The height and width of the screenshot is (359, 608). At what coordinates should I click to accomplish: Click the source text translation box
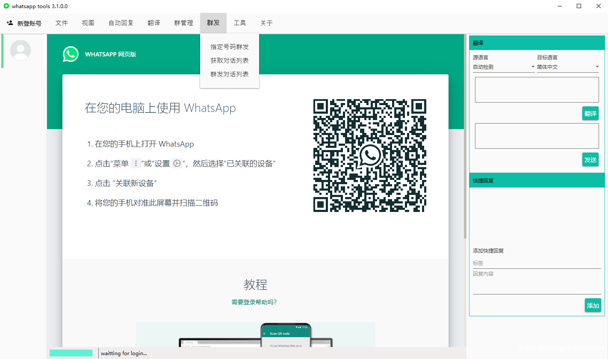tap(537, 90)
